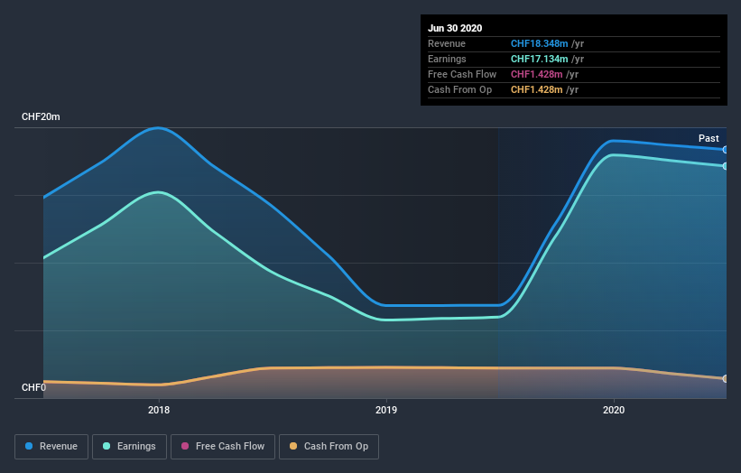This screenshot has width=741, height=473.
Task: Toggle the Free Cash Flow legend button
Action: [x=223, y=447]
